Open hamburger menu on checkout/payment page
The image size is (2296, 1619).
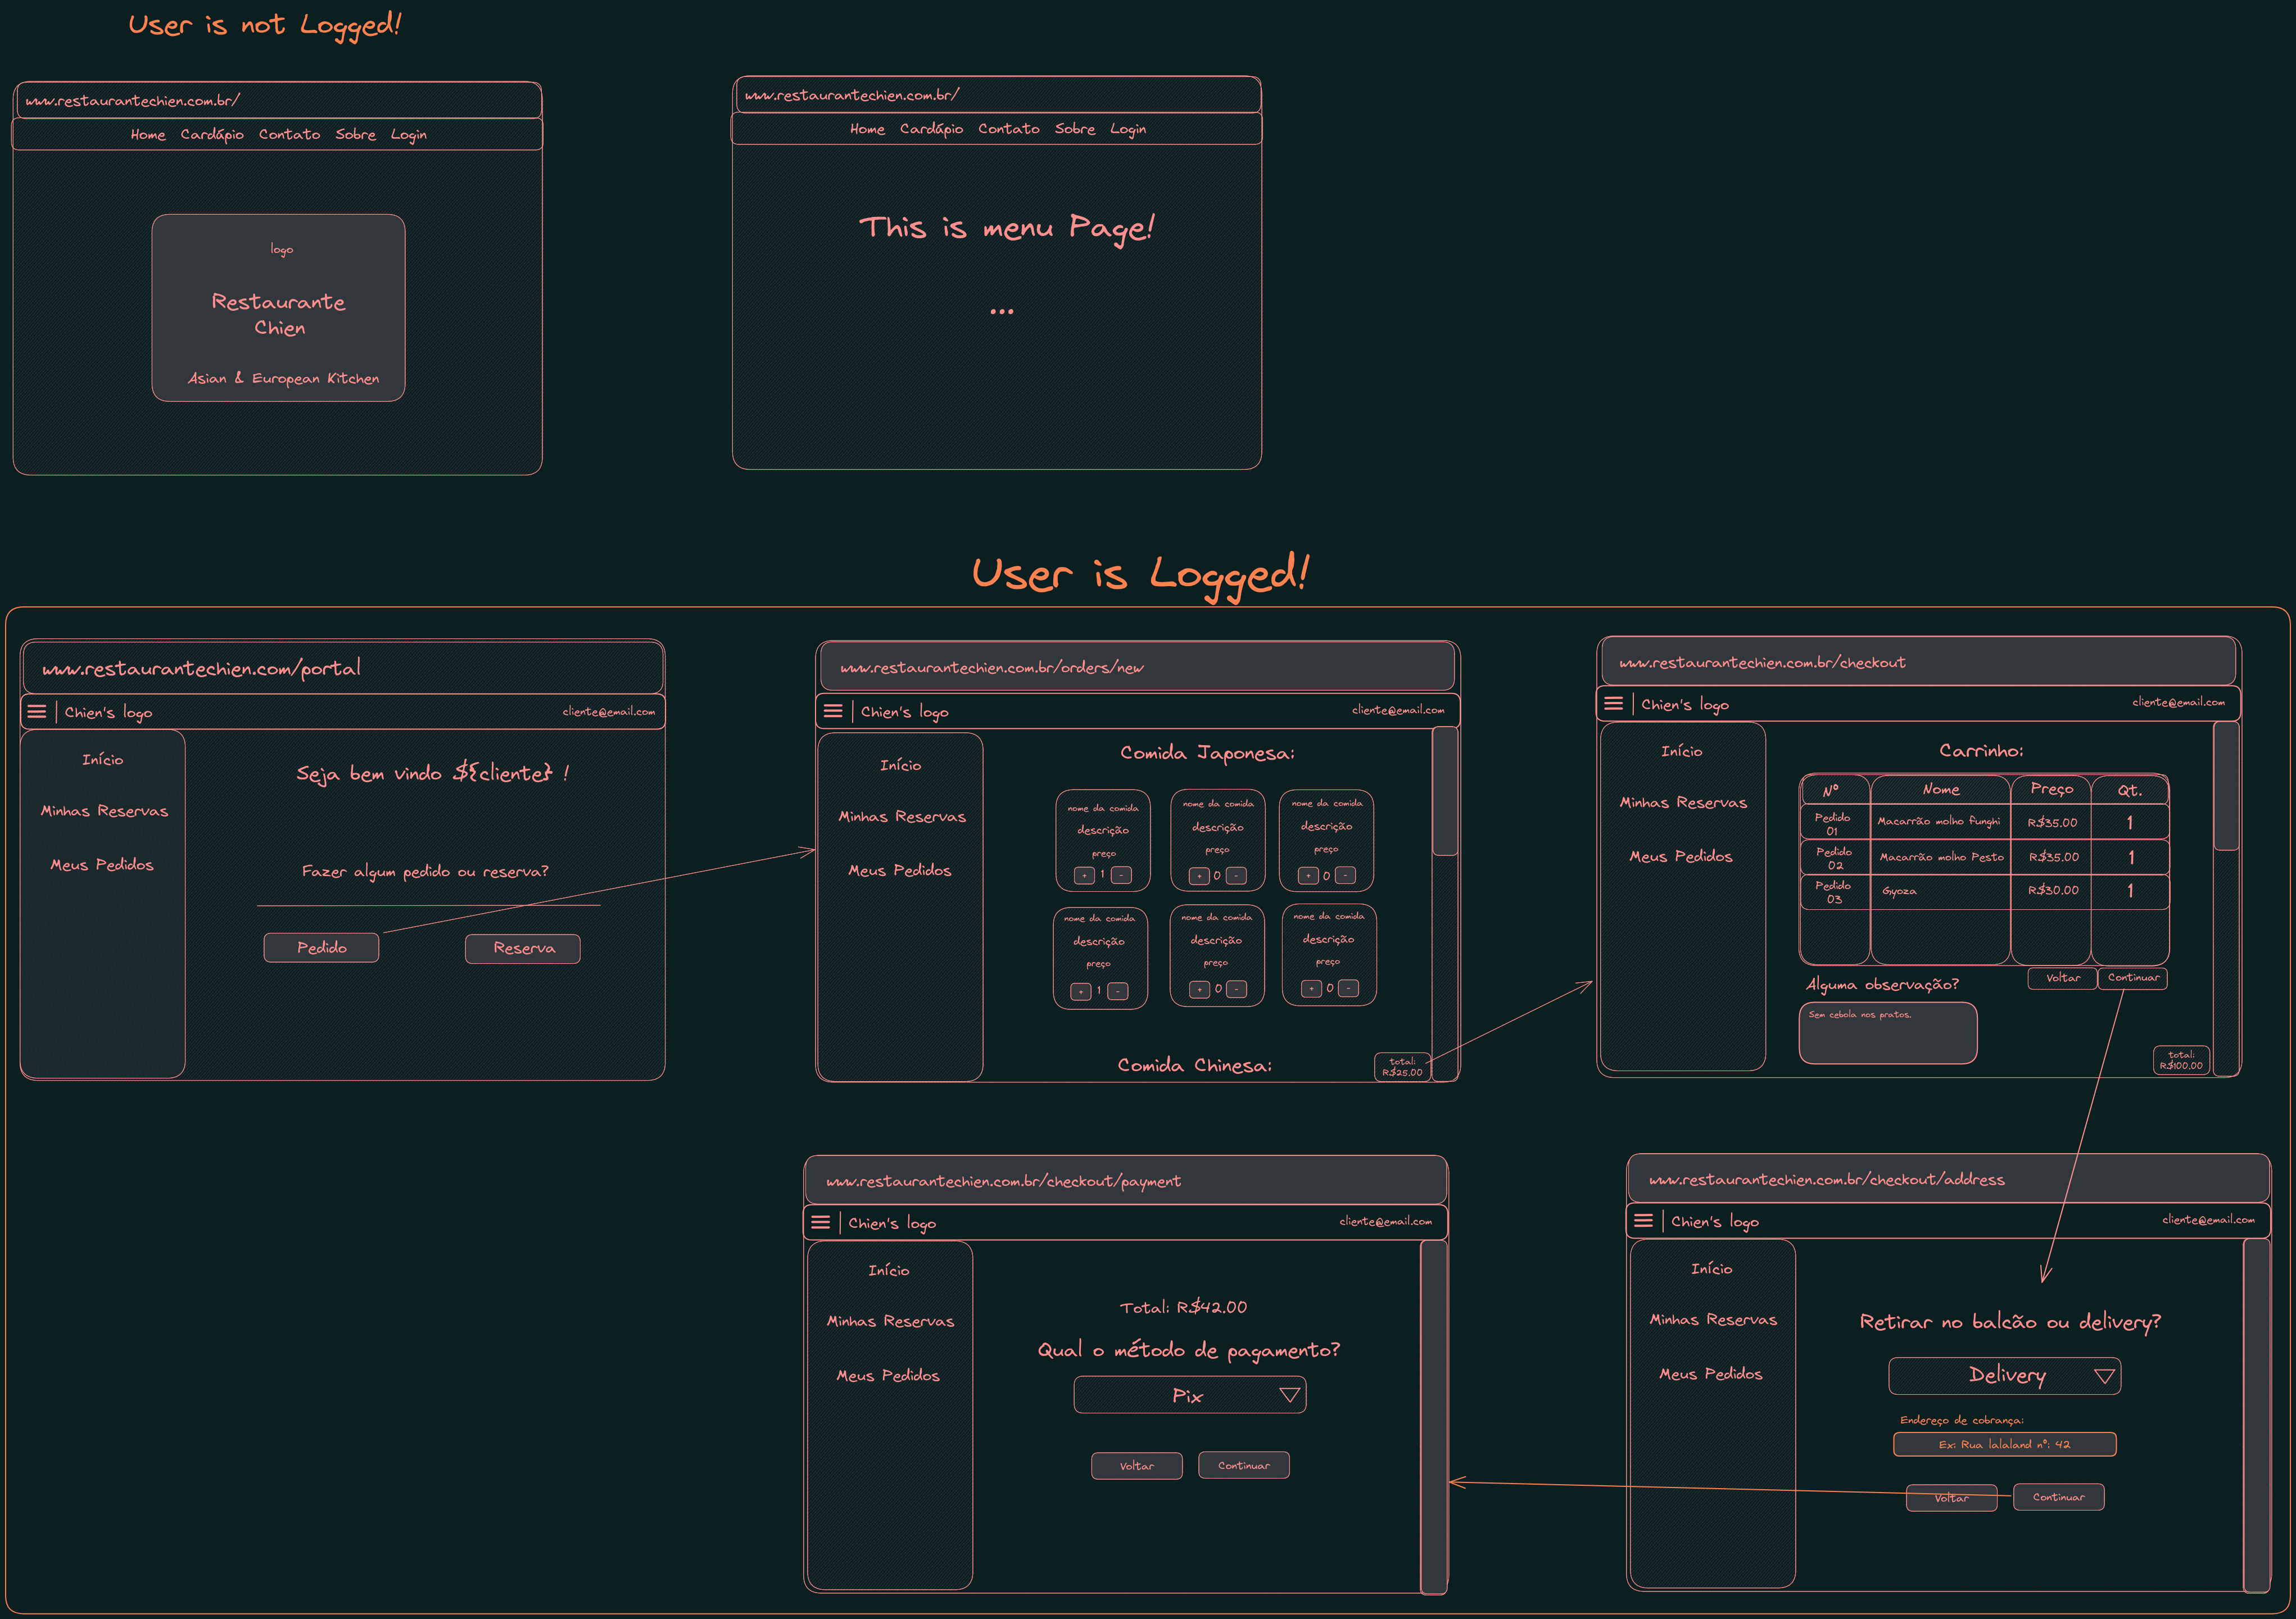tap(821, 1222)
